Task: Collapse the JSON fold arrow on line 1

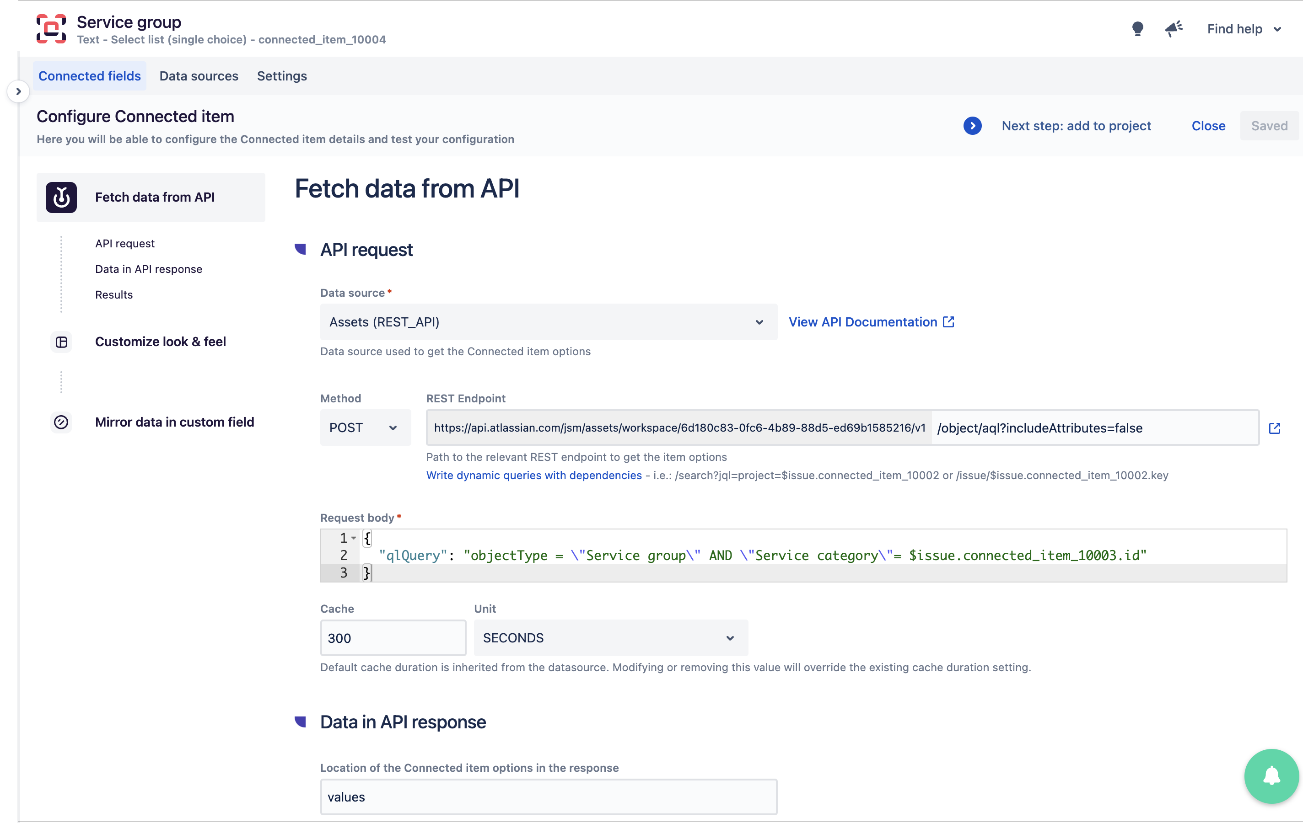Action: tap(353, 538)
